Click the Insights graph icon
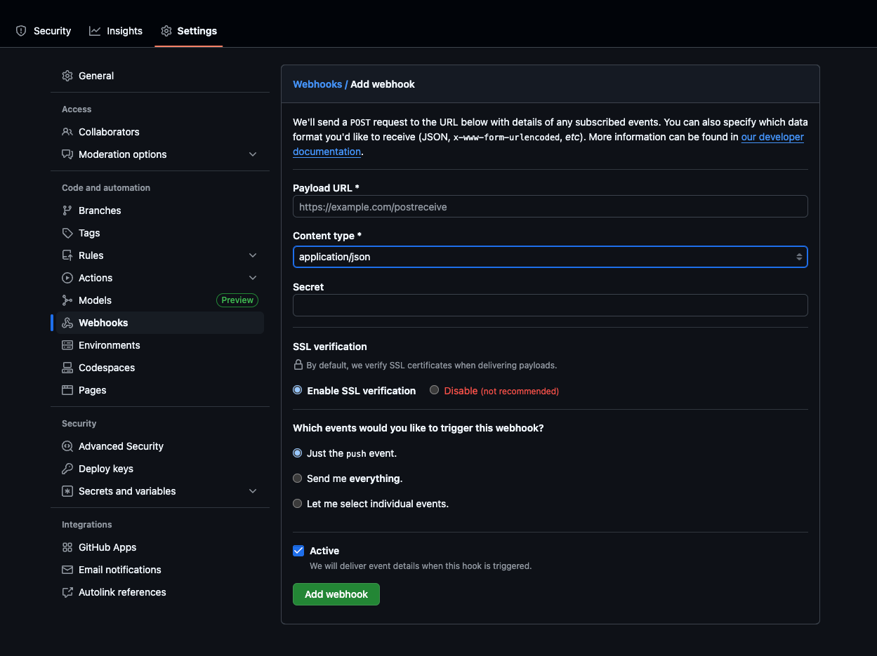 [x=95, y=31]
